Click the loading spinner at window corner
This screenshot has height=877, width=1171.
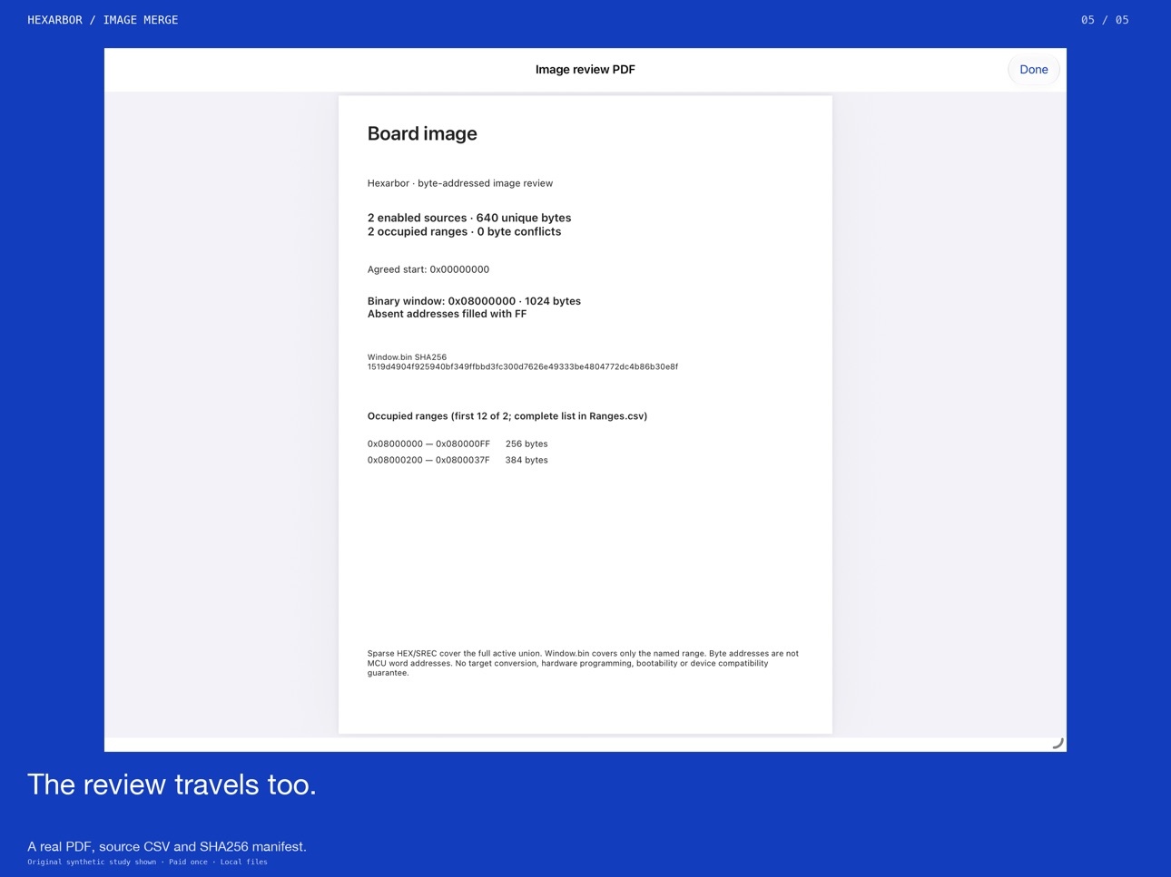(x=1058, y=743)
